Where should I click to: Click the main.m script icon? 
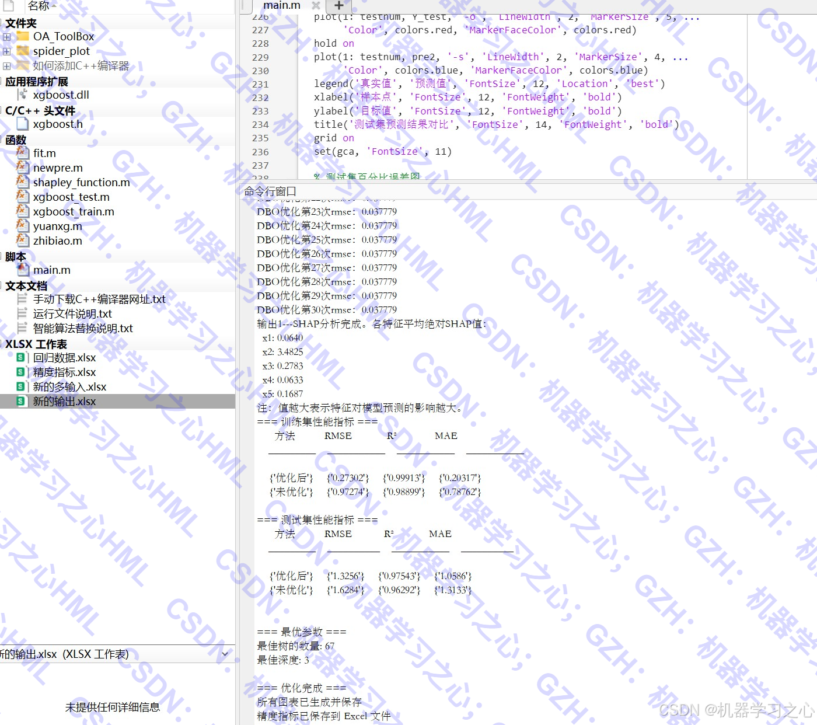pos(23,270)
